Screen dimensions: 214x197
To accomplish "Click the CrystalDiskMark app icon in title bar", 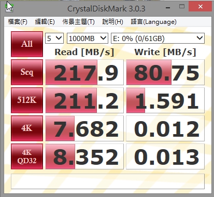I will coord(9,7).
